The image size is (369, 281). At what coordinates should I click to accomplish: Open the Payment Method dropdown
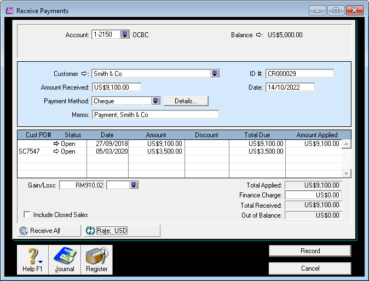point(155,101)
